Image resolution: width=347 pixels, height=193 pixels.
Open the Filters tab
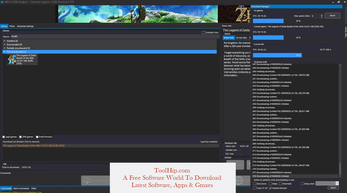pos(12,26)
